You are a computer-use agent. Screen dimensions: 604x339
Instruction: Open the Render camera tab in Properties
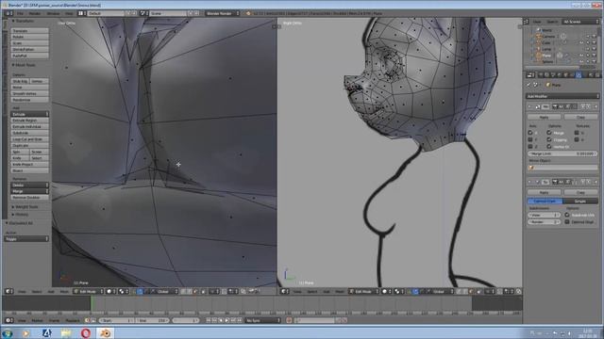(541, 75)
